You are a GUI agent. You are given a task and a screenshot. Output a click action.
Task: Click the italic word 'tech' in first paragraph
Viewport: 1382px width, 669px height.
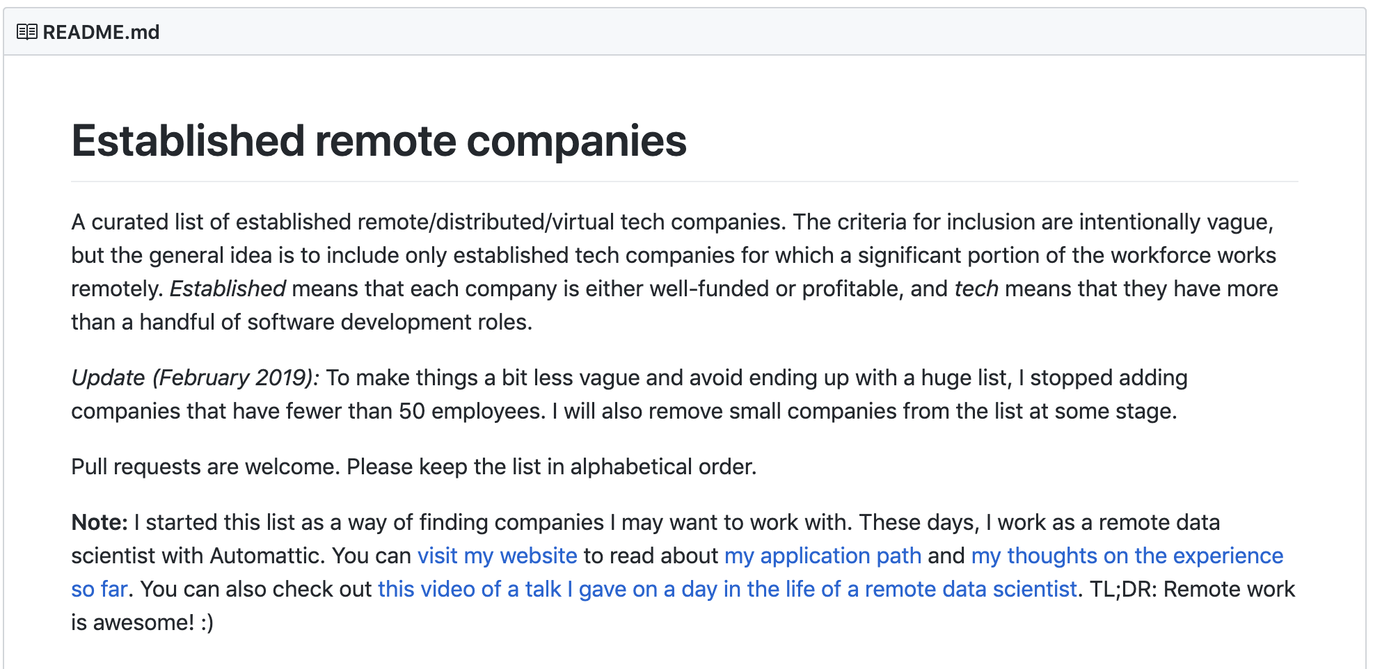point(976,289)
